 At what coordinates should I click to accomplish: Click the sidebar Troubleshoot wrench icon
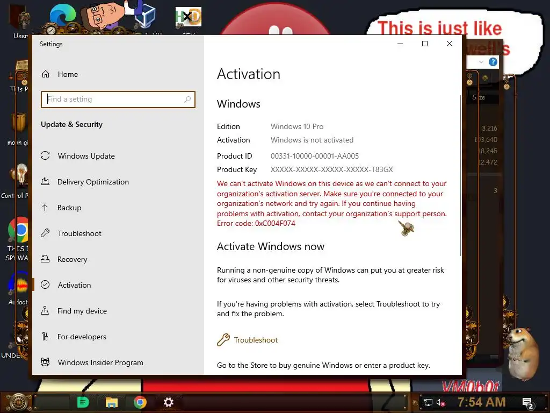point(45,233)
